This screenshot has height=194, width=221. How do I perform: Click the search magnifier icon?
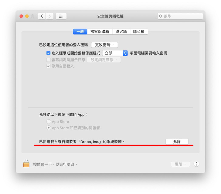pos(161,16)
